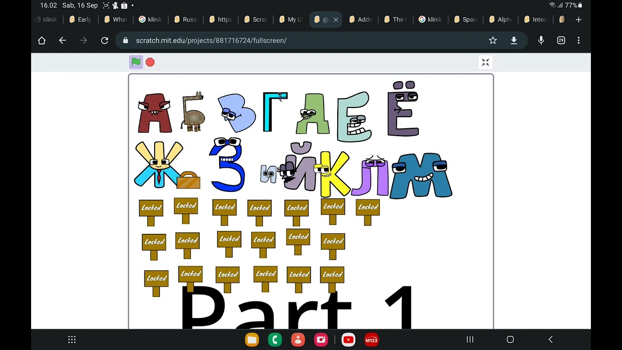Open the yellow My Files app
This screenshot has height=350, width=622.
click(252, 340)
